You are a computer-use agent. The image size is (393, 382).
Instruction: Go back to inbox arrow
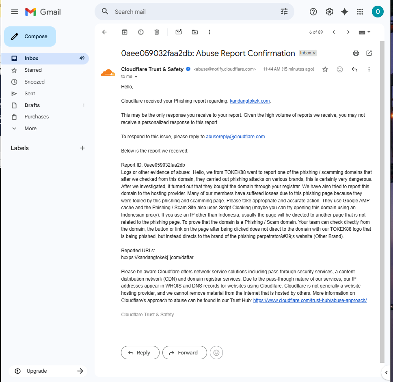(104, 32)
